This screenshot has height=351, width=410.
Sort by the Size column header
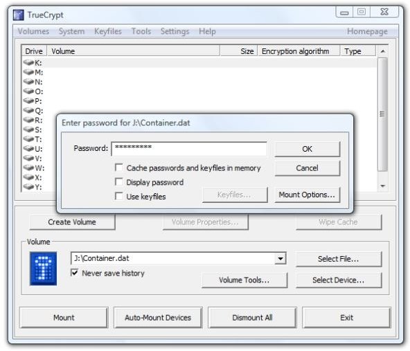[239, 51]
